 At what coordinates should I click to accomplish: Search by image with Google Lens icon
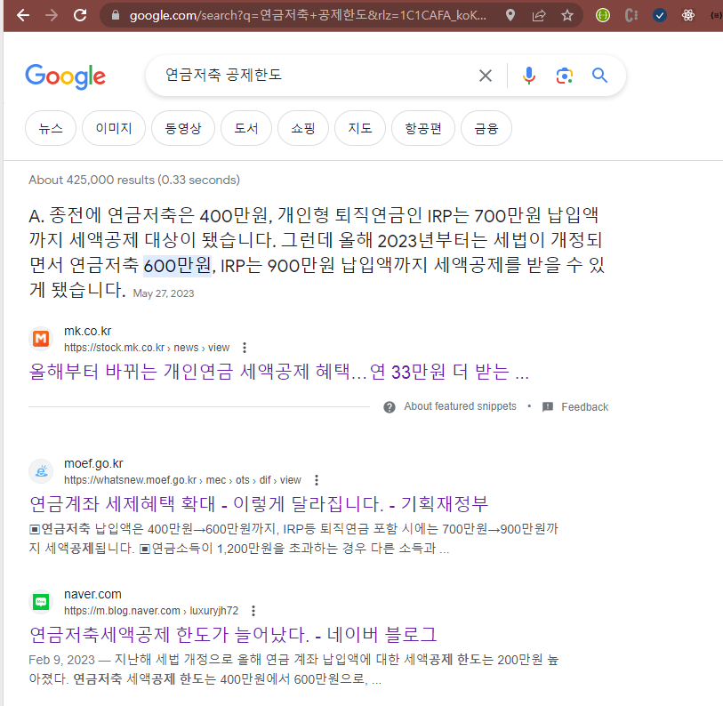[x=565, y=76]
